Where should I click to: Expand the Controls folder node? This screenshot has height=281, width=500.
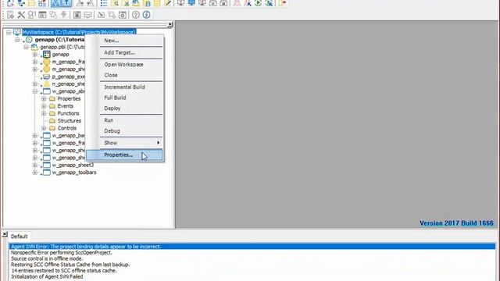tap(44, 128)
